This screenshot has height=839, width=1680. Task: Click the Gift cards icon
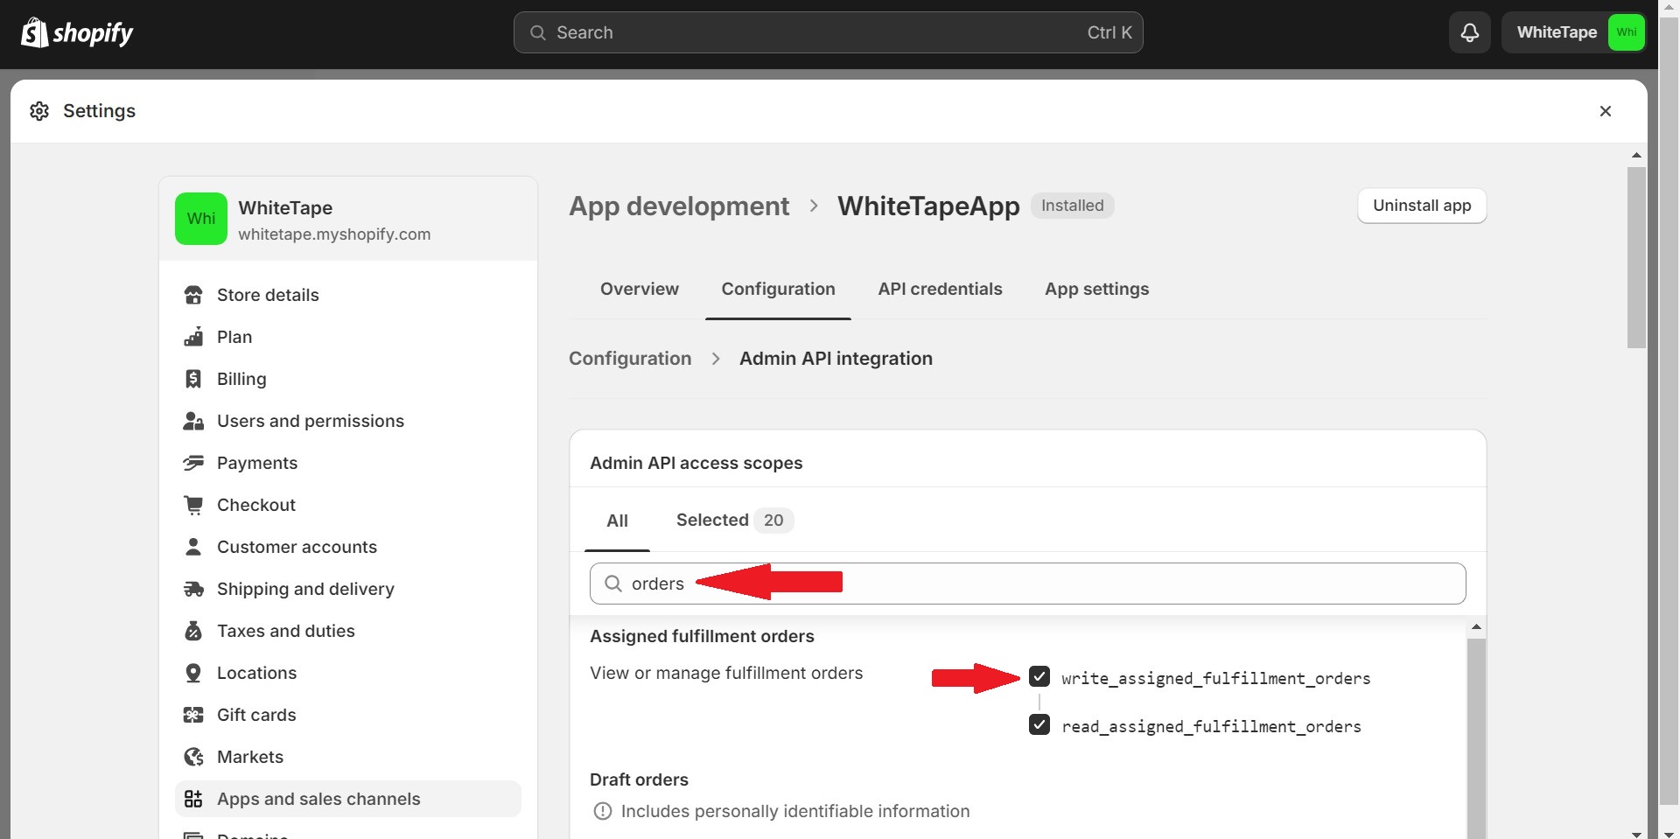tap(193, 715)
